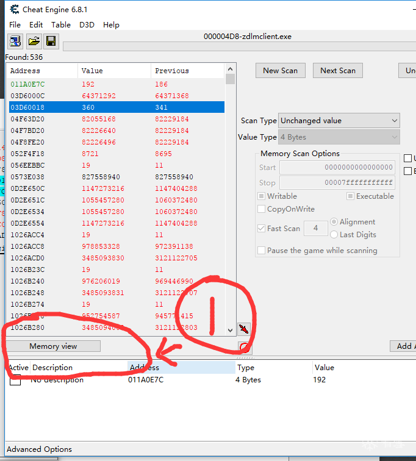Image resolution: width=416 pixels, height=461 pixels.
Task: Toggle the Executable checkbox
Action: 350,196
